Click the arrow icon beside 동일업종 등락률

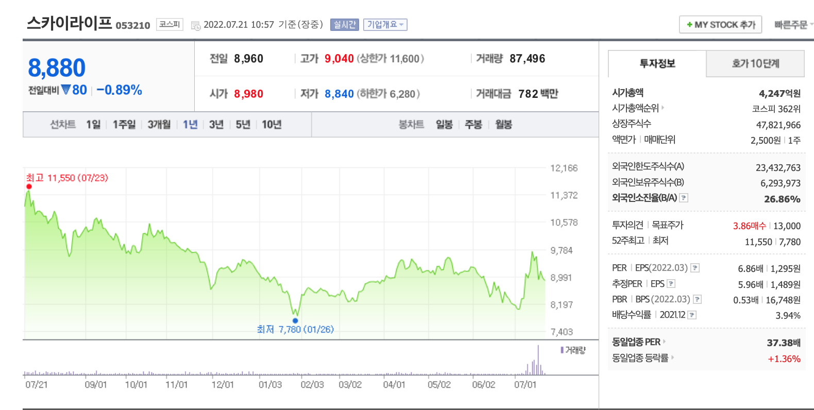tap(672, 357)
